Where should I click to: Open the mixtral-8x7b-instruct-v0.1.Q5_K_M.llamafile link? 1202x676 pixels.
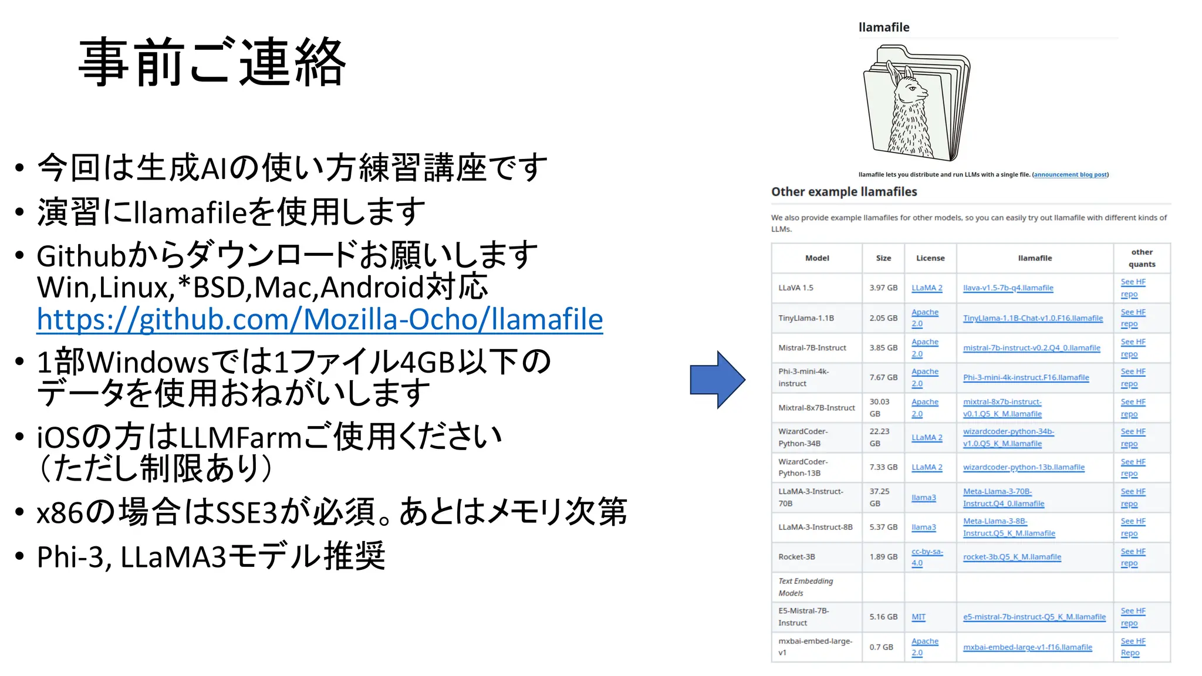click(1002, 408)
